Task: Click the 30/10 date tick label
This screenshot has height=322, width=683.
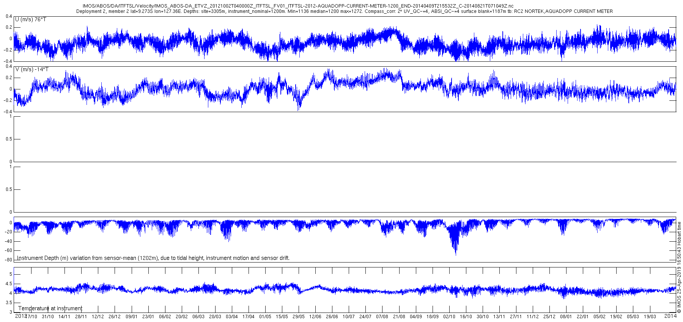Action: [x=483, y=317]
